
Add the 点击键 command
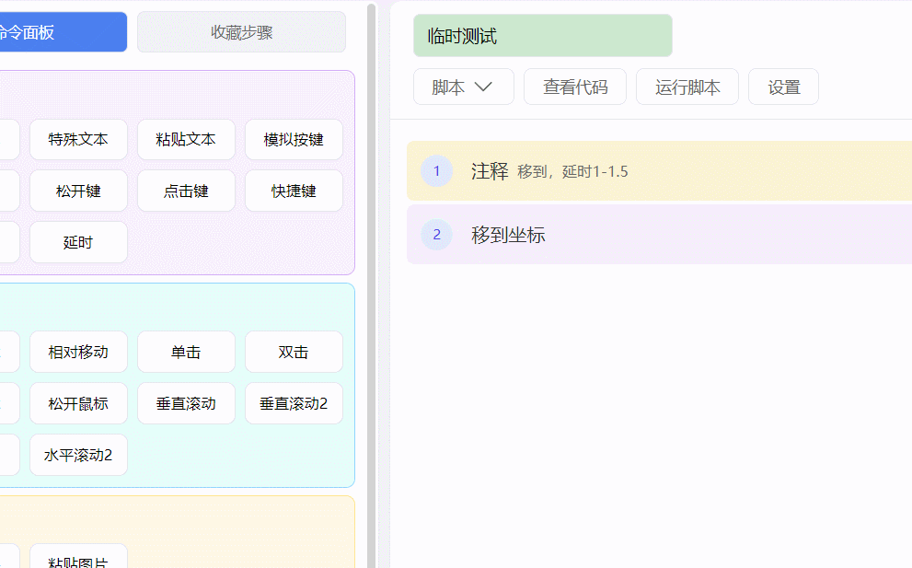coord(186,191)
